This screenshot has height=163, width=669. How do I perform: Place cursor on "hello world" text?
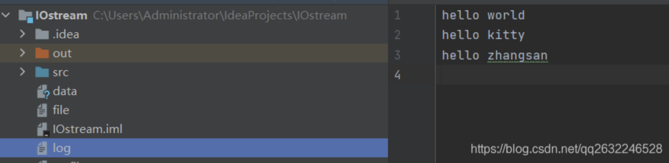click(x=483, y=16)
